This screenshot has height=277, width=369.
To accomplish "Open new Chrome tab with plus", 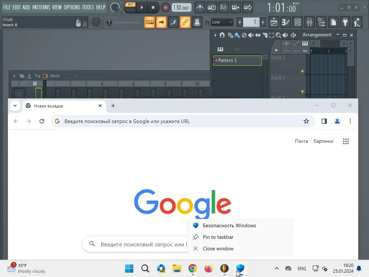I will (113, 106).
